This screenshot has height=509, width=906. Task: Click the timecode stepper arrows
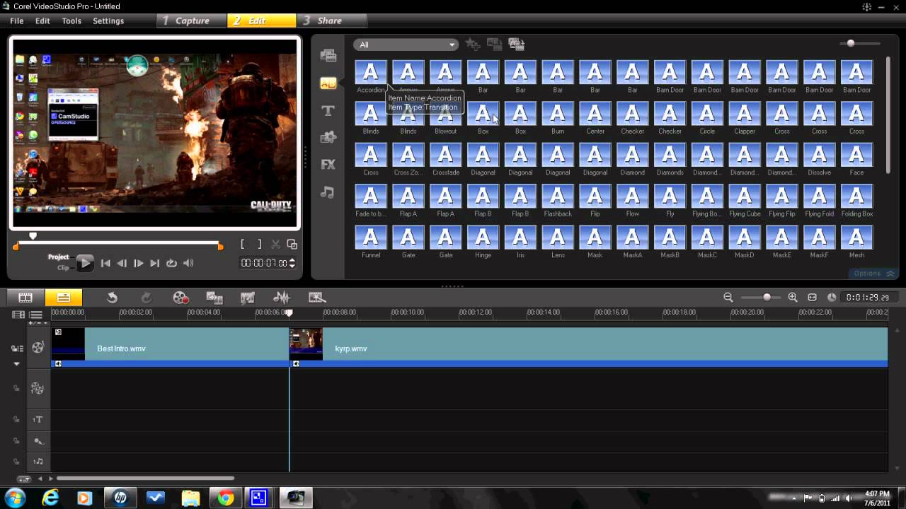[x=292, y=263]
